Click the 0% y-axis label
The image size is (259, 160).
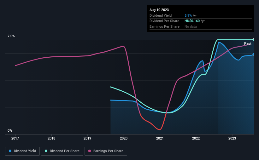pos(10,130)
